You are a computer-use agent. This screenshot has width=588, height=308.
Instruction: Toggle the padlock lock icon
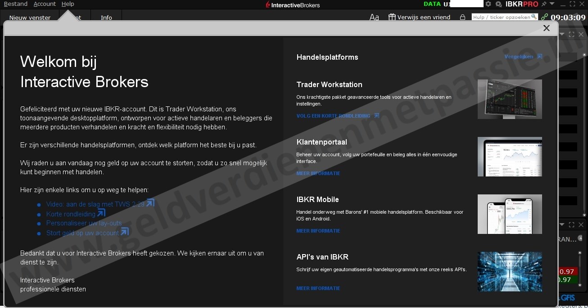[462, 17]
